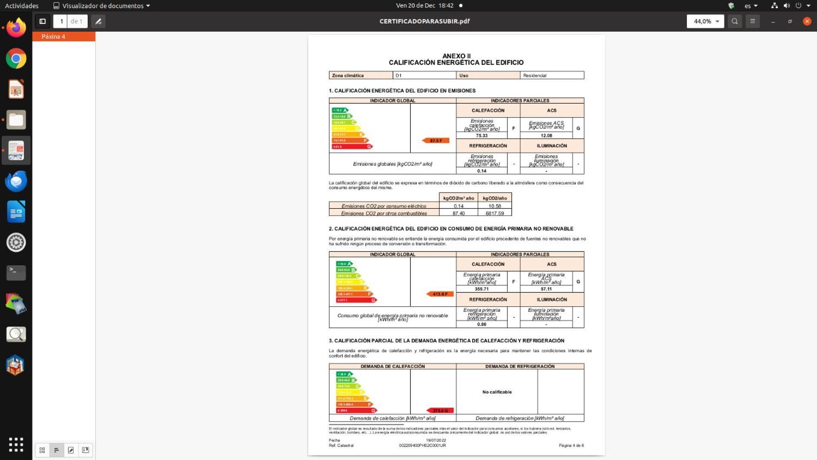This screenshot has width=817, height=460.
Task: Open the clock and calendar panel
Action: coord(429,6)
